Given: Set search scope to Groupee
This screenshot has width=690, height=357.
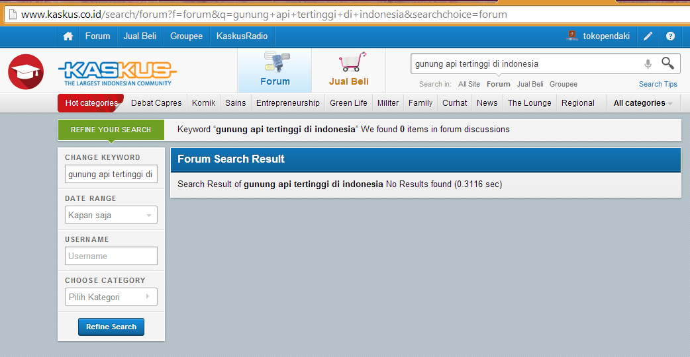Looking at the screenshot, I should [x=564, y=84].
